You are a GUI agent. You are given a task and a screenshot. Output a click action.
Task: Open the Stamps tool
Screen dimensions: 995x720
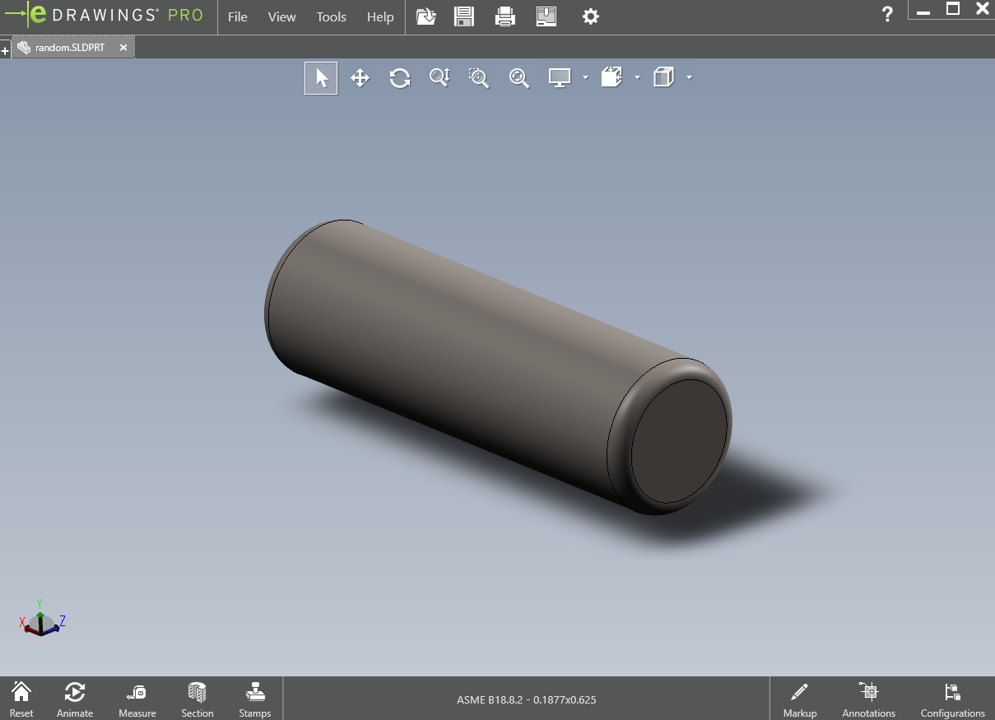(255, 699)
